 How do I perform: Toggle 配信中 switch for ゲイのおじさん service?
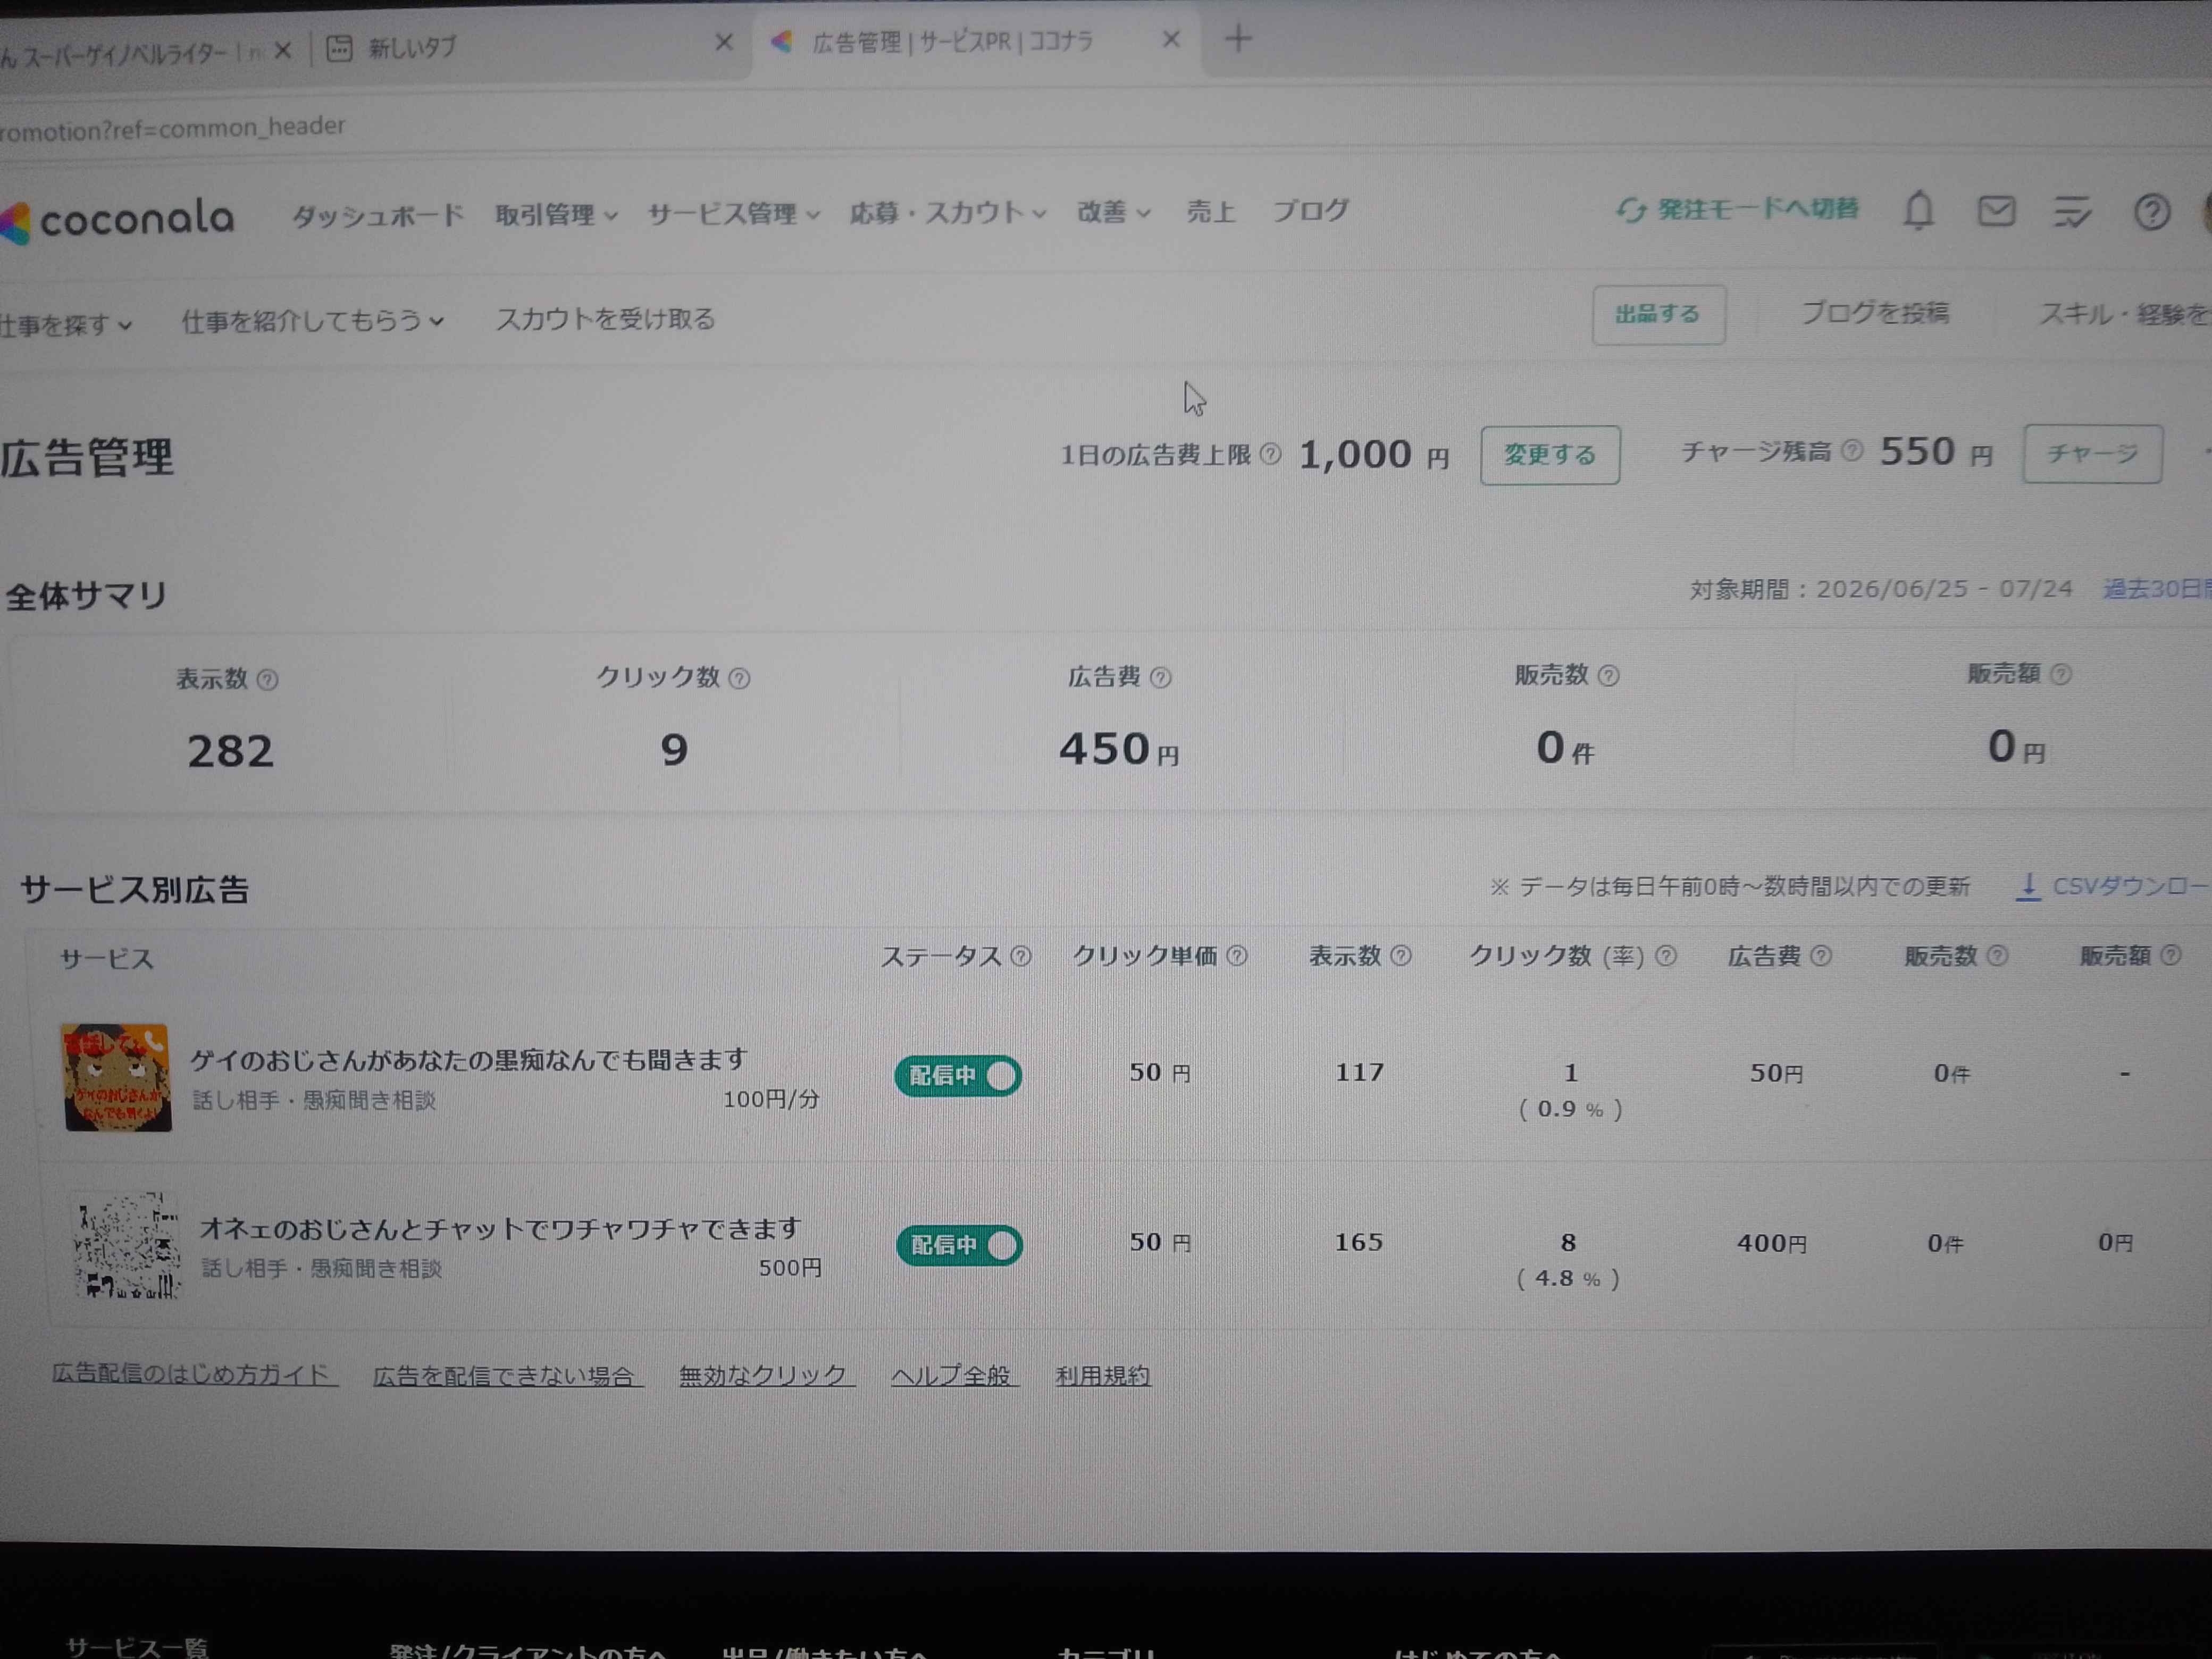958,1076
